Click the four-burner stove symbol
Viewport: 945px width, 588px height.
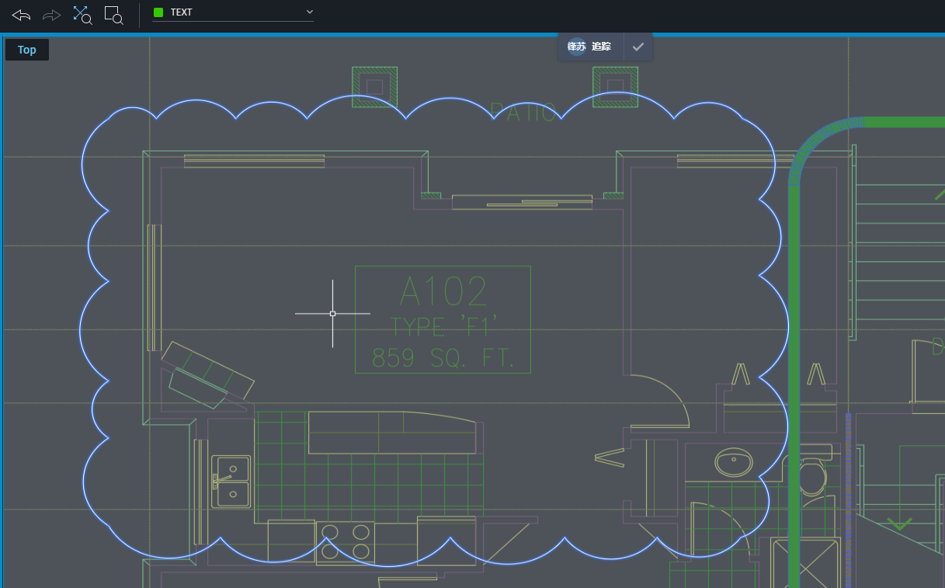coord(346,542)
